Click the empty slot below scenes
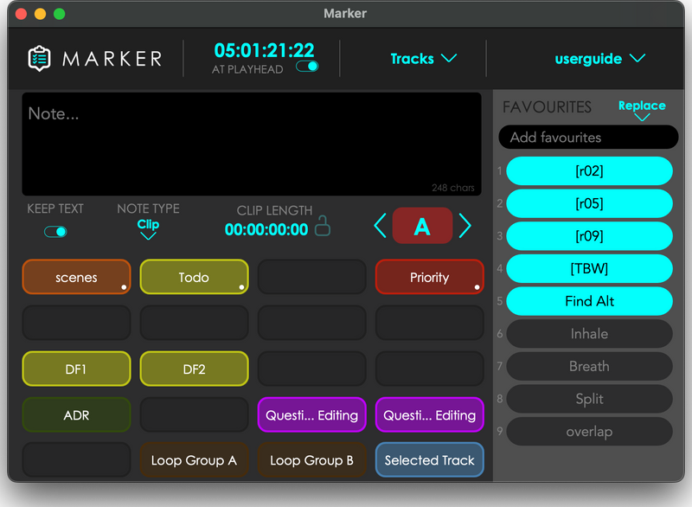692x507 pixels. pyautogui.click(x=76, y=323)
